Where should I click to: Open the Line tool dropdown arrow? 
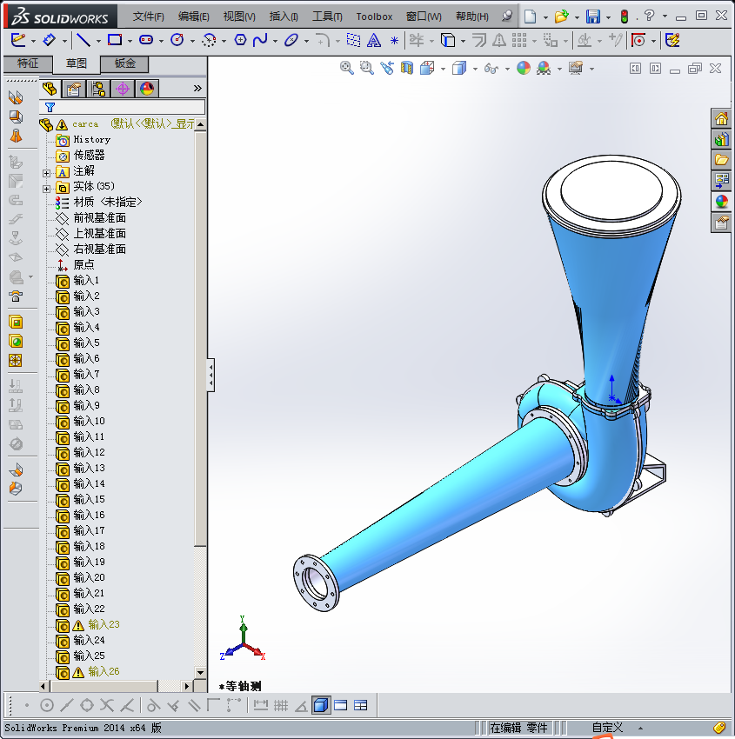click(98, 42)
